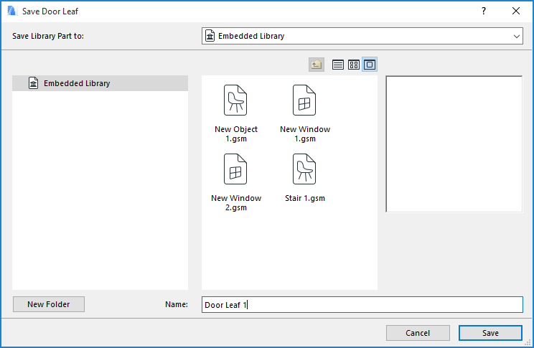Click the Name input field
The width and height of the screenshot is (534, 348).
(362, 304)
